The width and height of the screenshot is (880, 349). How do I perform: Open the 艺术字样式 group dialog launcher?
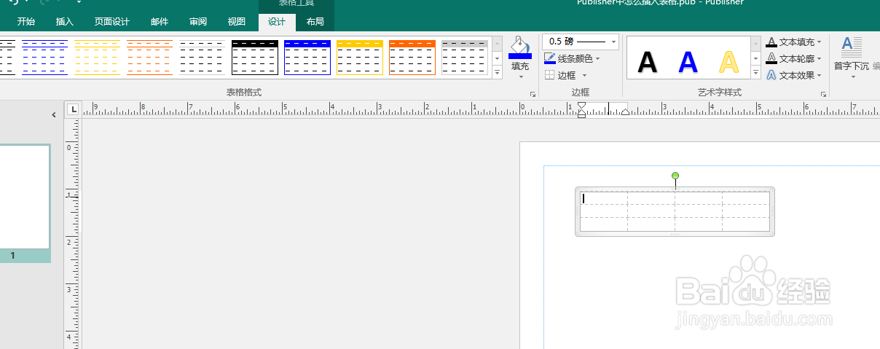click(x=824, y=94)
